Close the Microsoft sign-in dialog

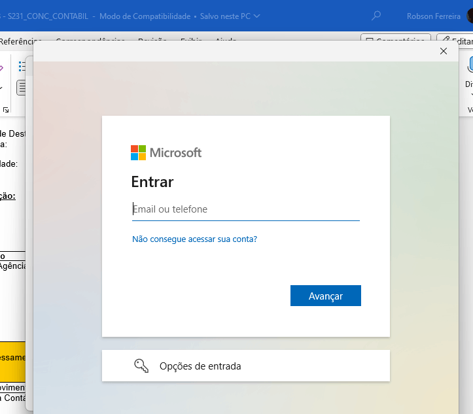tap(444, 51)
